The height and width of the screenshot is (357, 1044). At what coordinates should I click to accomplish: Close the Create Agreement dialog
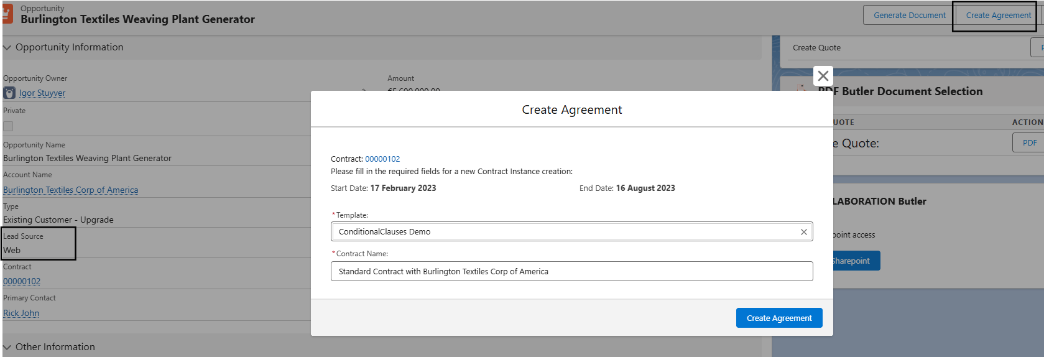[823, 76]
